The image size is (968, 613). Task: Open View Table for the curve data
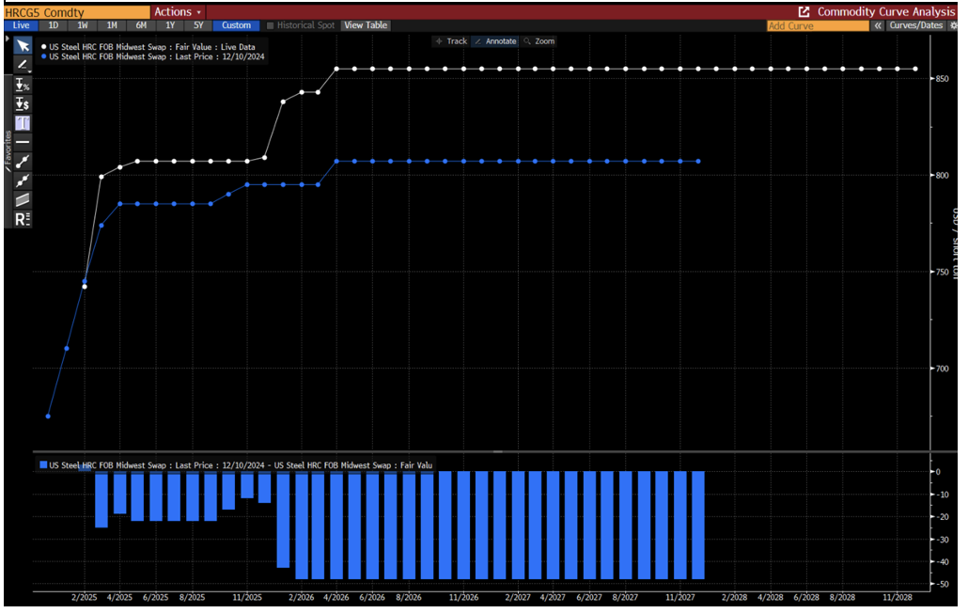365,25
